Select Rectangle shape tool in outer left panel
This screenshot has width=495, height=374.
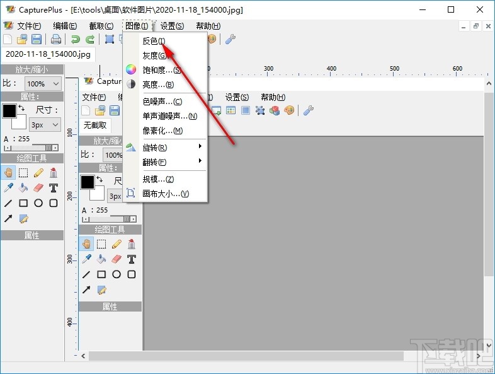tap(23, 203)
